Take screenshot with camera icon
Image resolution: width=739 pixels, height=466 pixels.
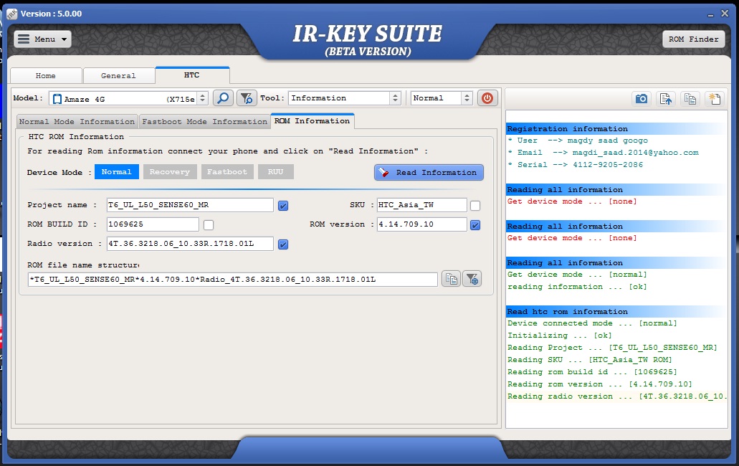tap(641, 98)
